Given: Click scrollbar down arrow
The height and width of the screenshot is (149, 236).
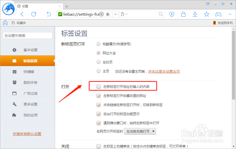Looking at the screenshot, I should pos(233,146).
